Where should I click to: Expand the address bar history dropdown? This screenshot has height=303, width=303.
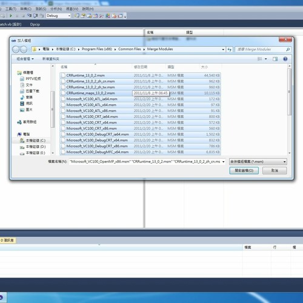tap(223, 49)
